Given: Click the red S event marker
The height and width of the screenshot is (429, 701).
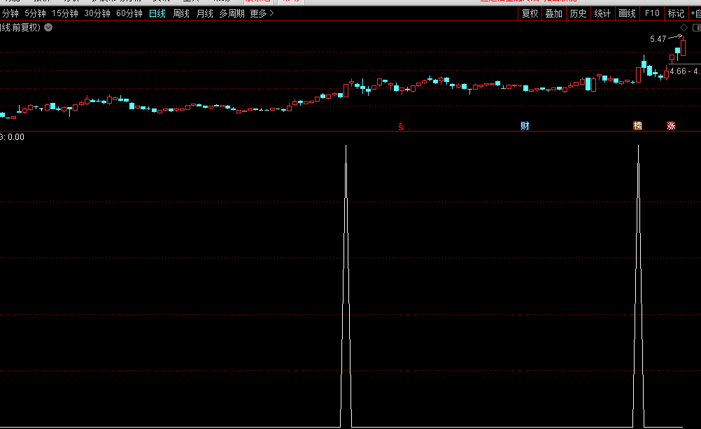Looking at the screenshot, I should click(x=401, y=126).
